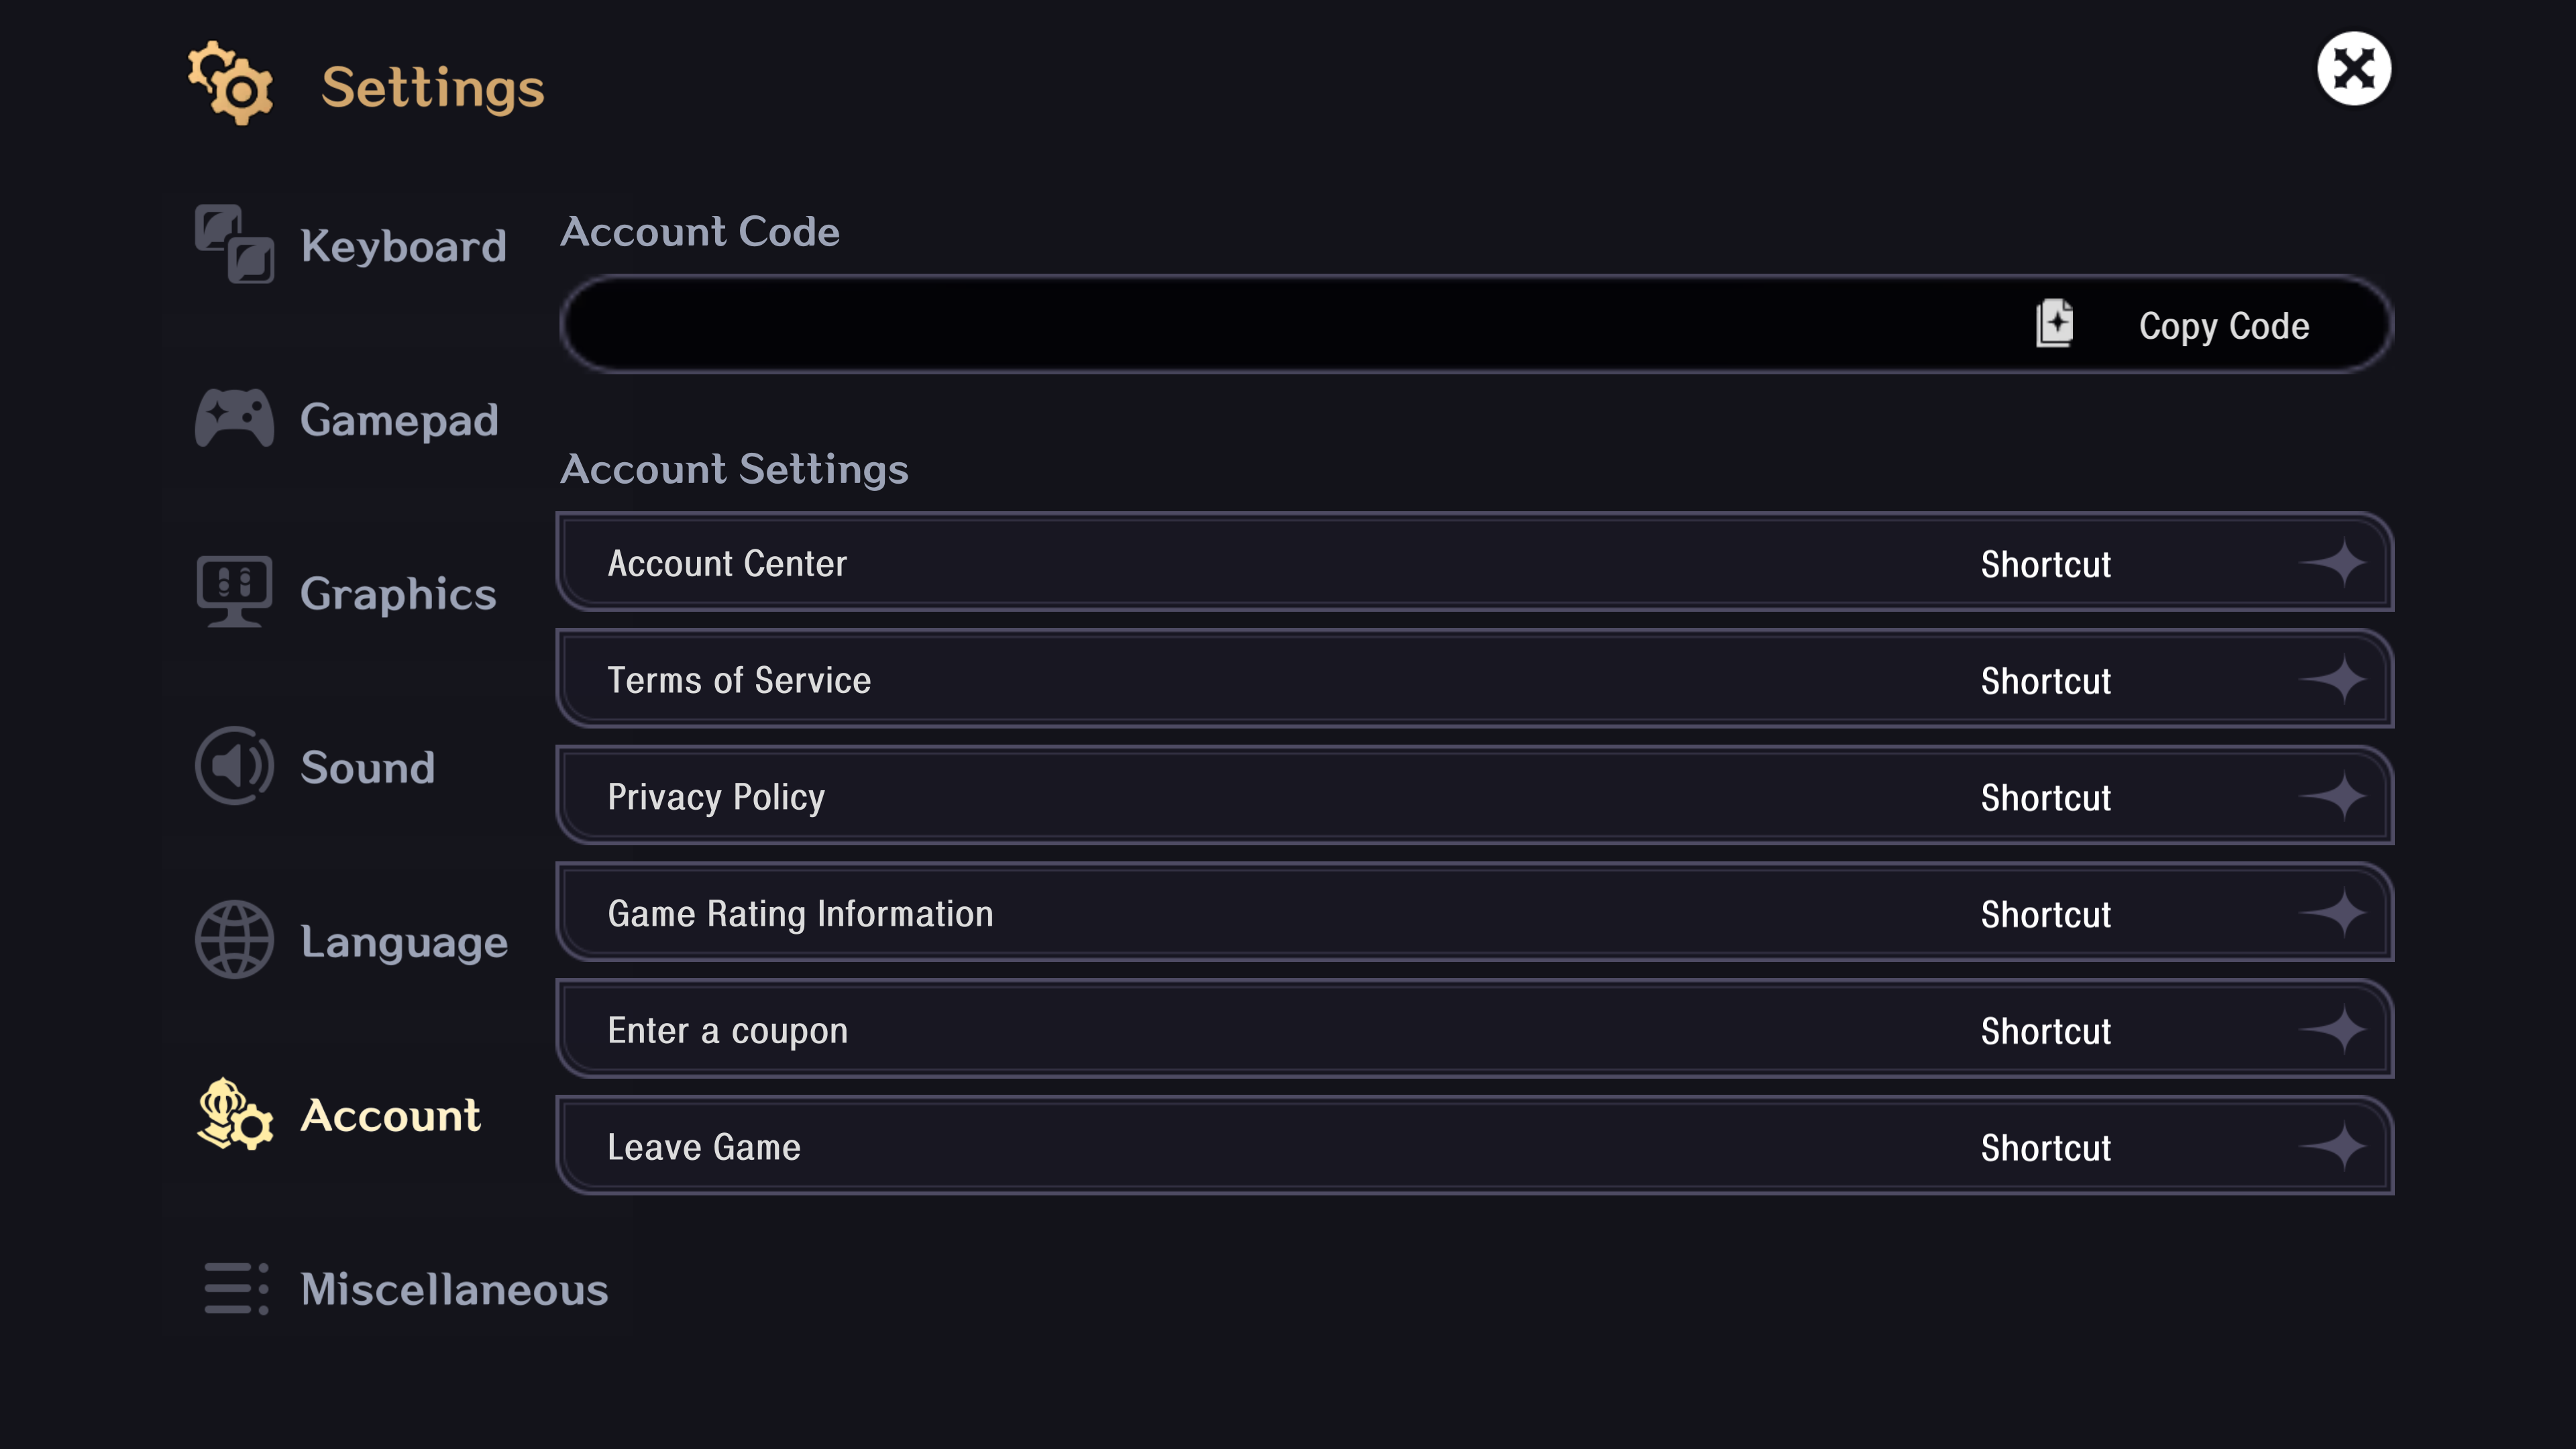2576x1449 pixels.
Task: Click the star arrow on Privacy Policy row
Action: [2333, 797]
